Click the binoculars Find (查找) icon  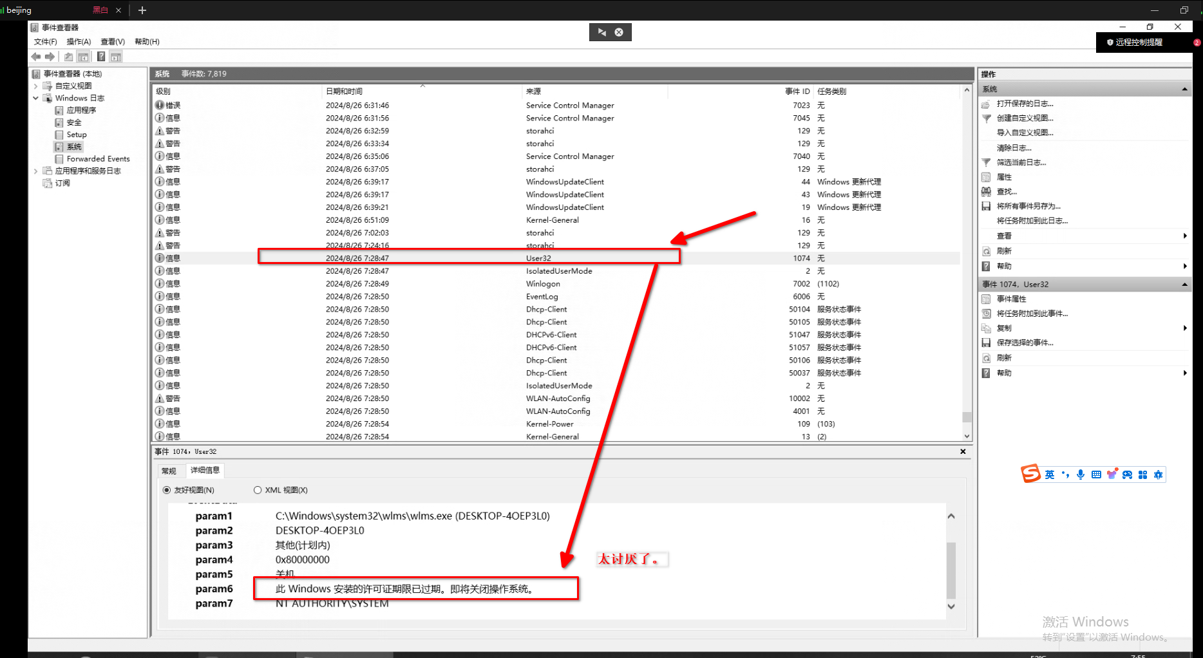tap(986, 191)
